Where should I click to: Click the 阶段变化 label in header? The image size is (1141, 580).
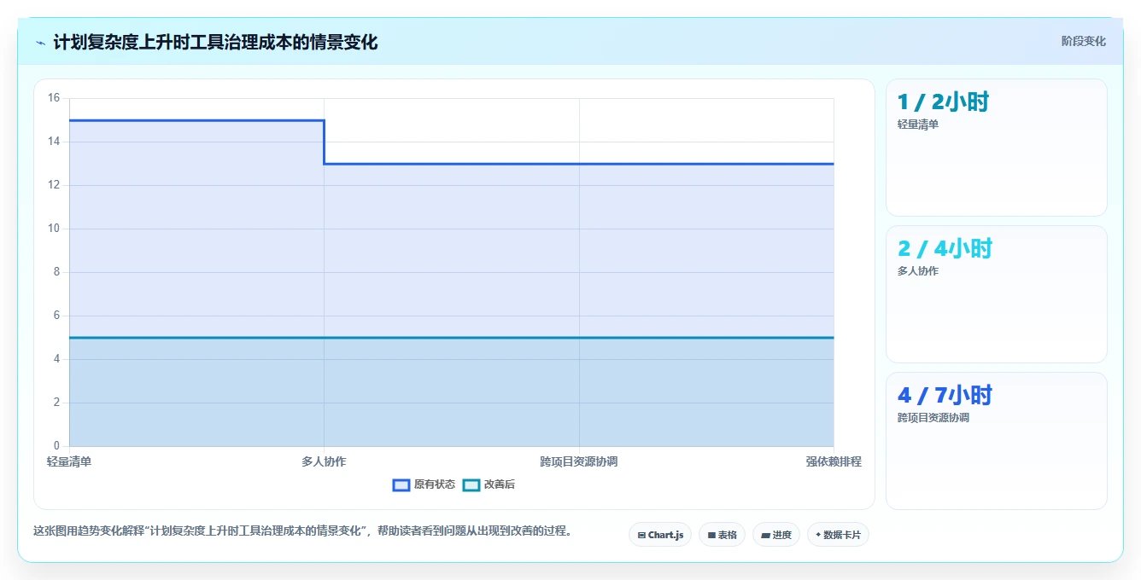coord(1083,41)
